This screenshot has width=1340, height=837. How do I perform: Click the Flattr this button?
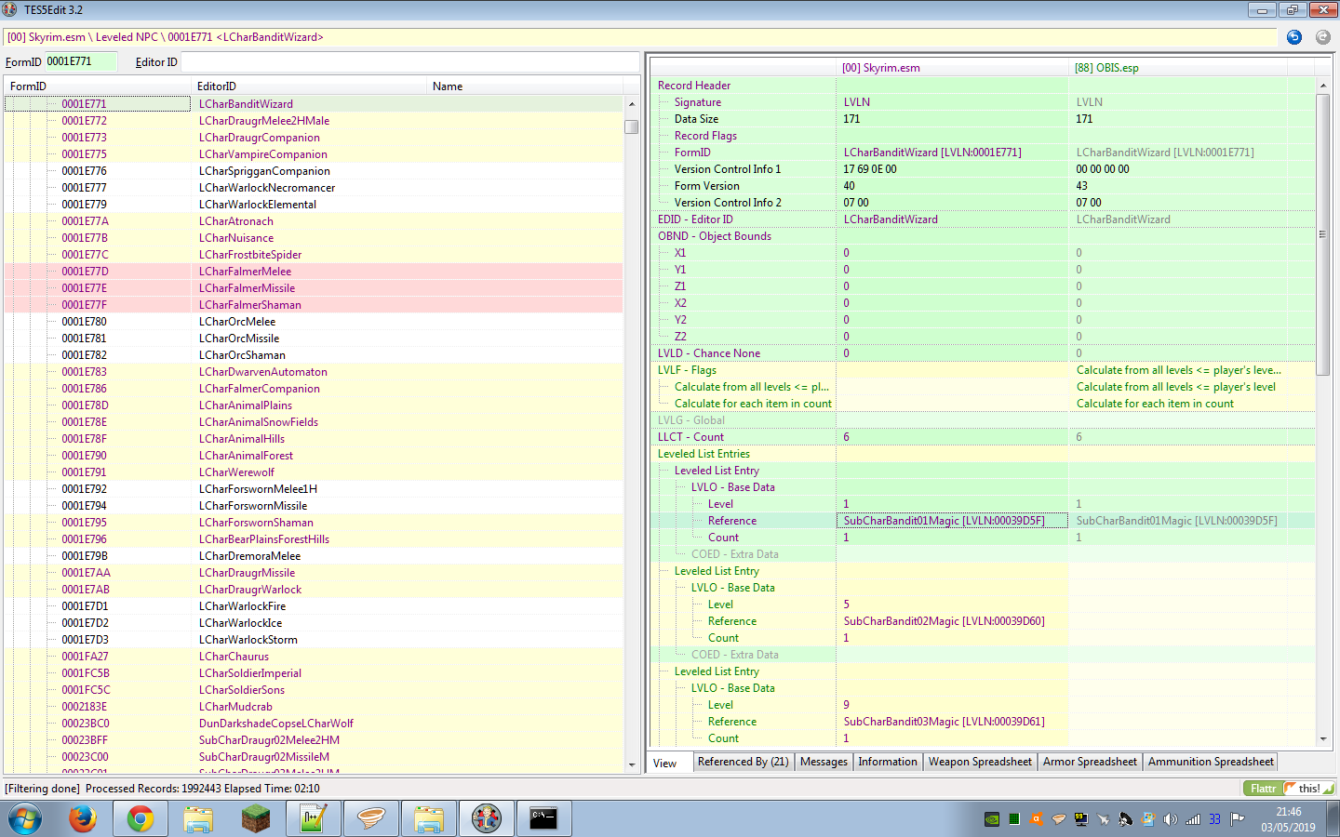click(1289, 788)
